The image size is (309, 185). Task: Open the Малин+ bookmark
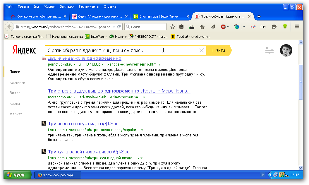click(x=118, y=37)
